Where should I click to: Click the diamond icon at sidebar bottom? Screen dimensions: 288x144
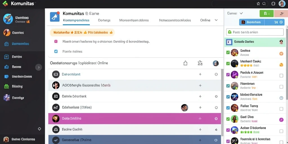[39, 129]
